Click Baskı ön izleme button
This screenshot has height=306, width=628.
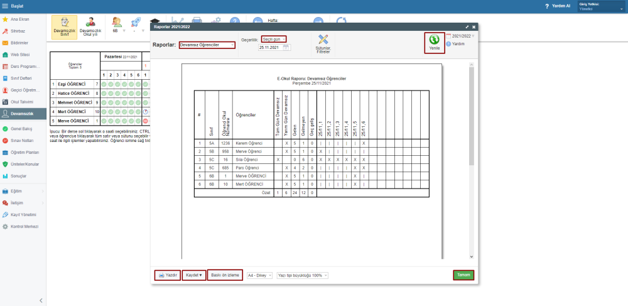225,275
